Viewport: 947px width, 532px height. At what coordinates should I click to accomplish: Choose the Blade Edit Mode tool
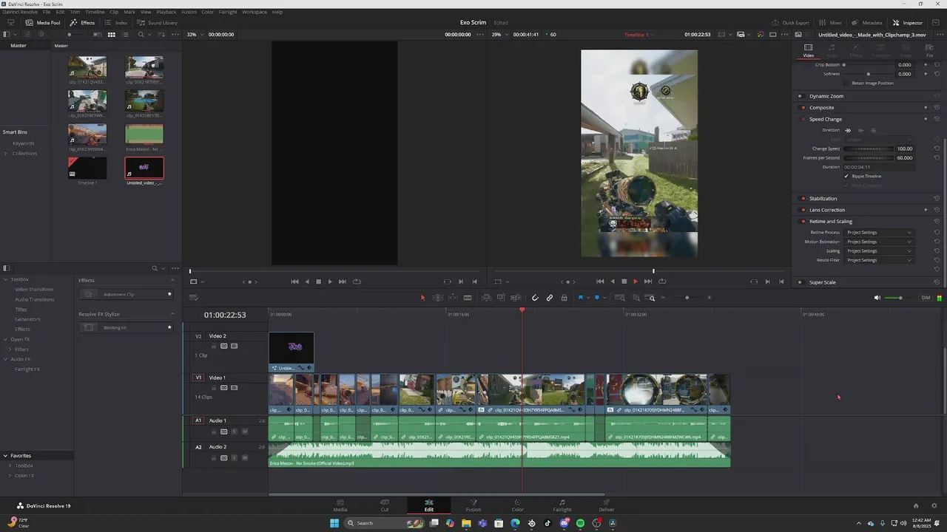[x=467, y=298]
